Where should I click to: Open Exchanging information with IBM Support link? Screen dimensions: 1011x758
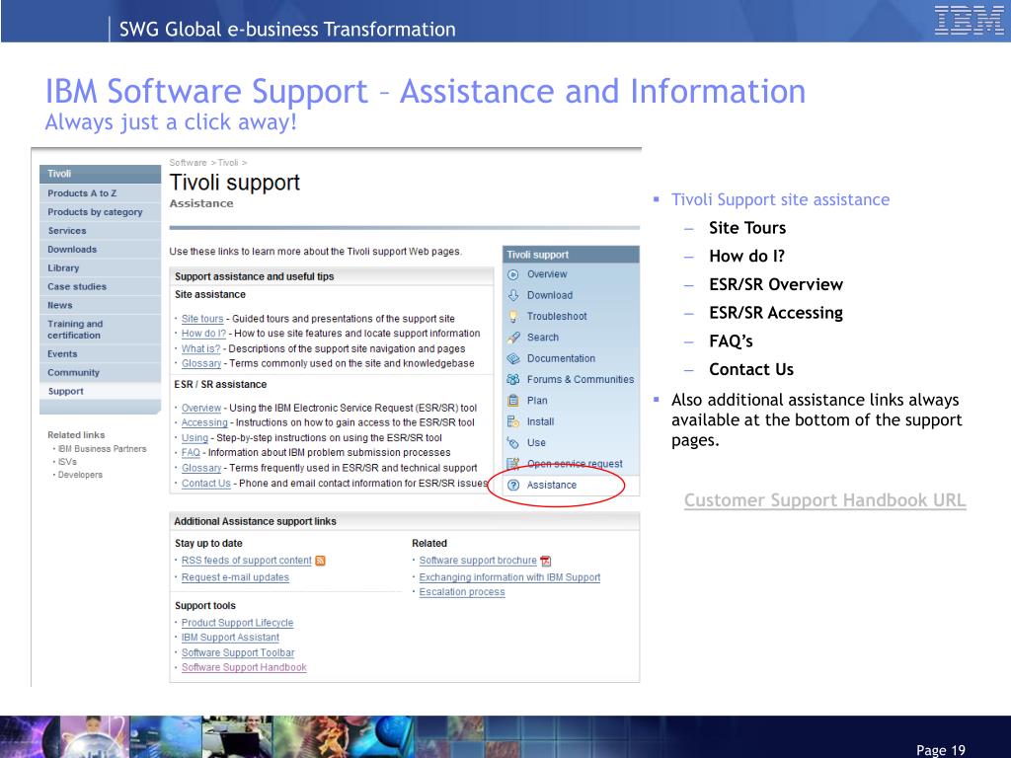click(x=509, y=577)
